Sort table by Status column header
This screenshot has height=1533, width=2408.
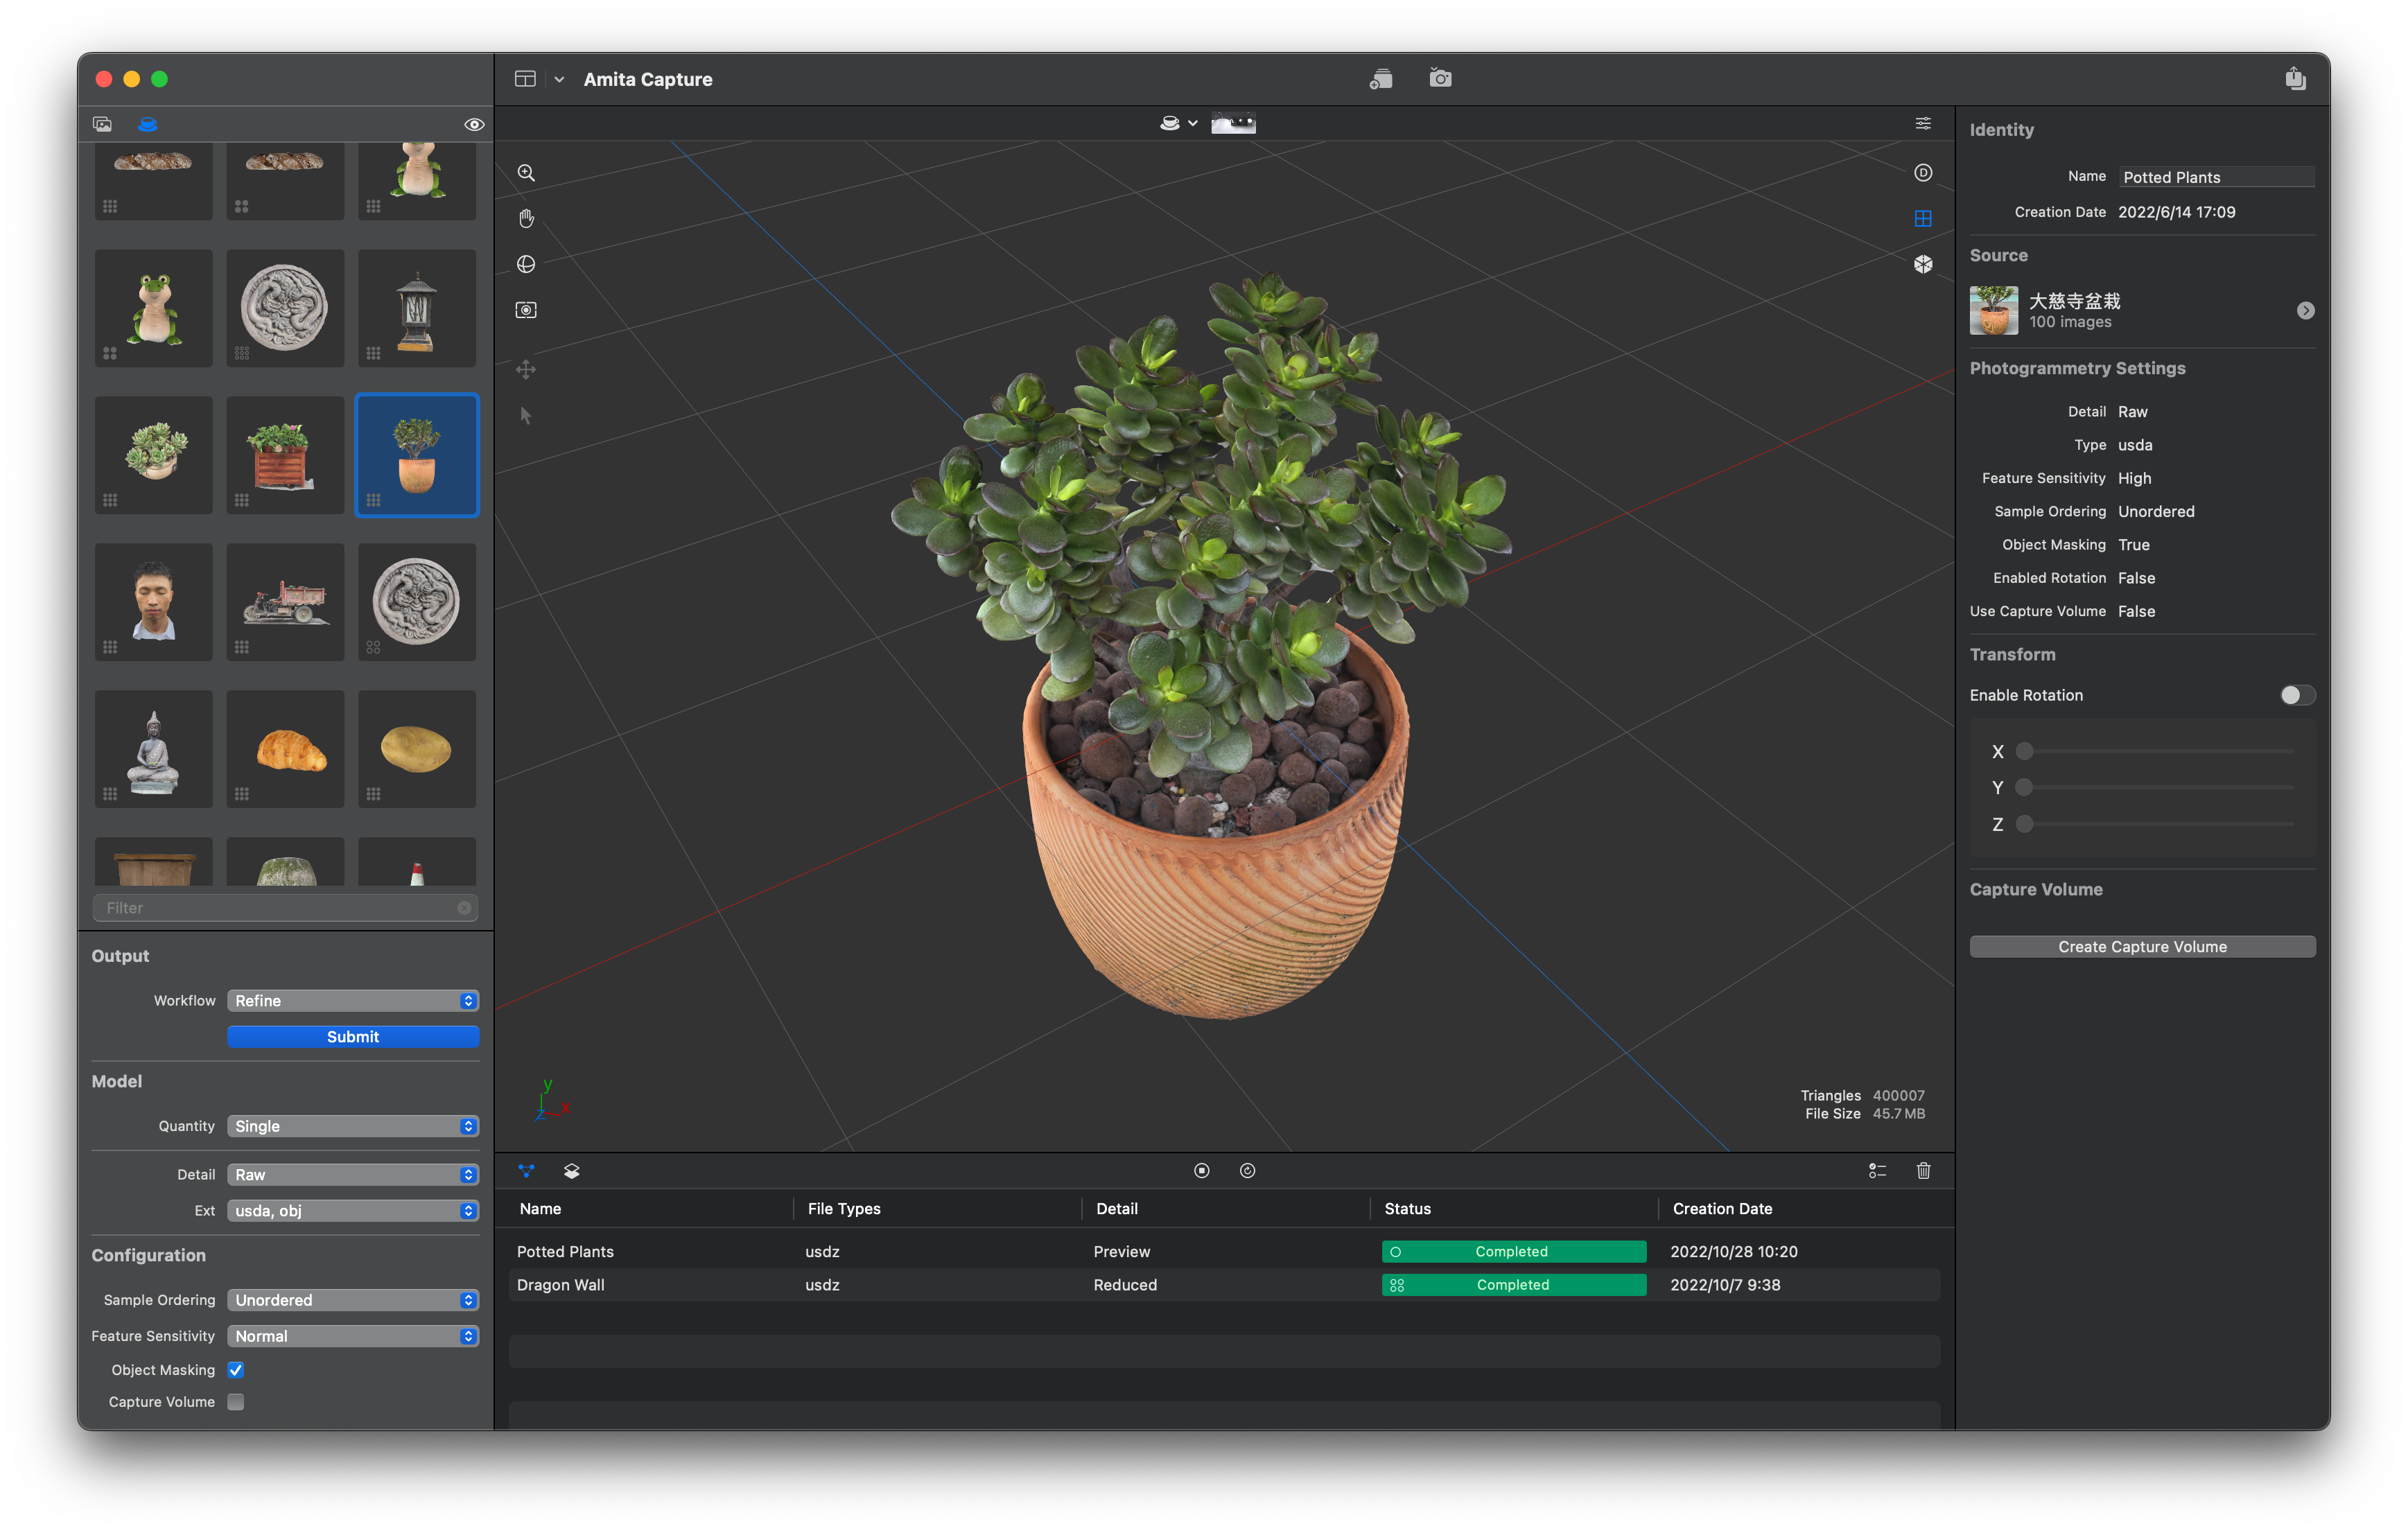tap(1408, 1208)
